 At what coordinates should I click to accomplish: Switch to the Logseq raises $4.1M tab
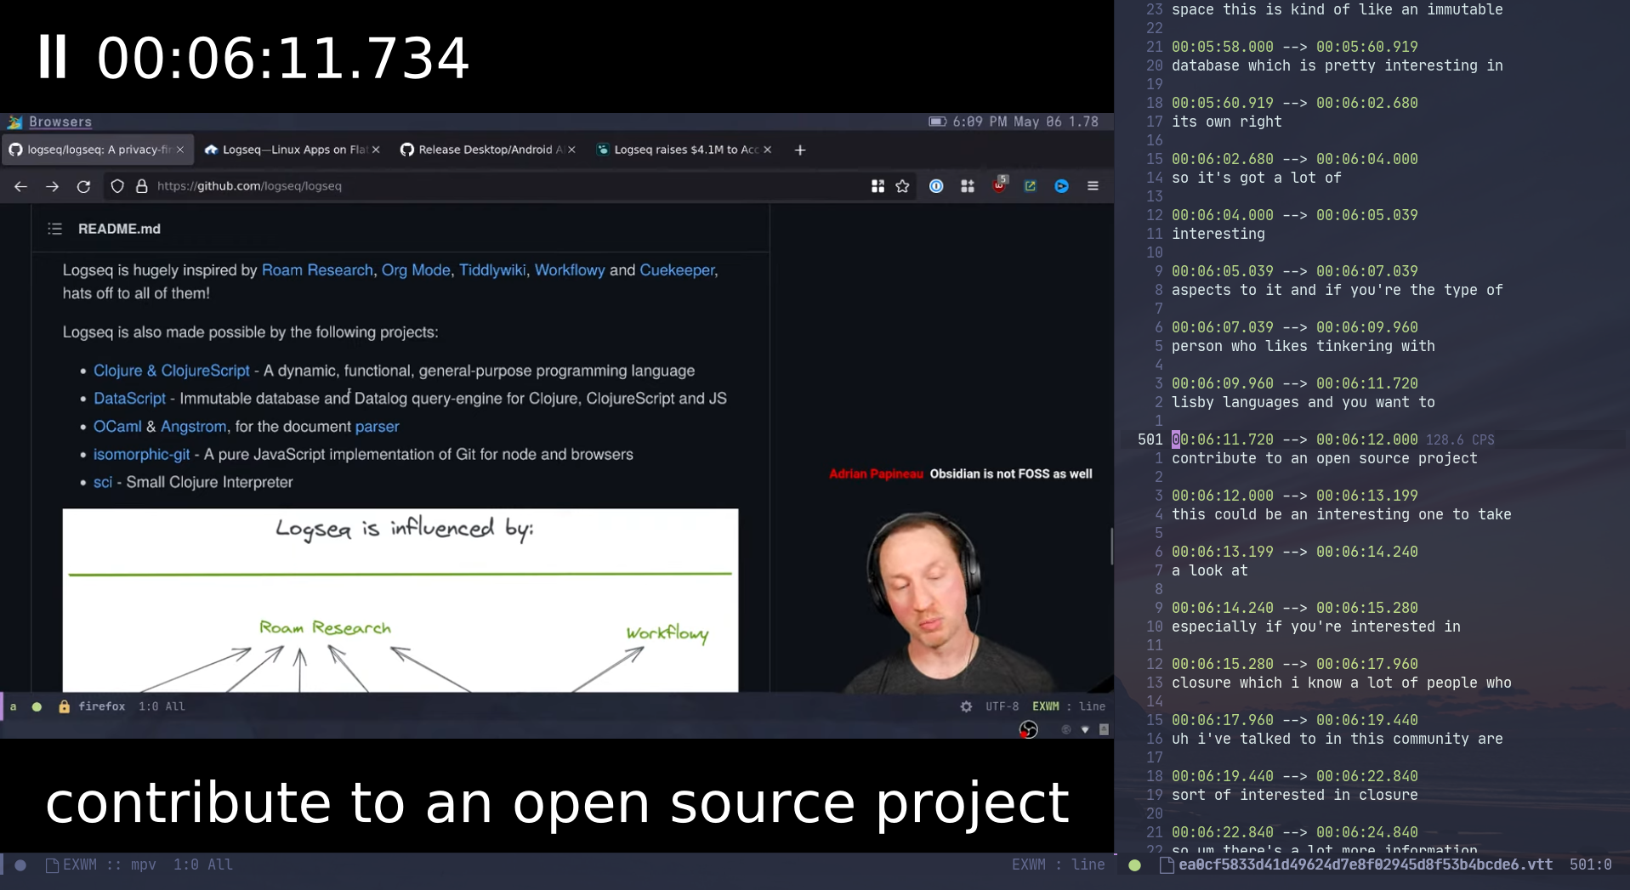tap(680, 150)
